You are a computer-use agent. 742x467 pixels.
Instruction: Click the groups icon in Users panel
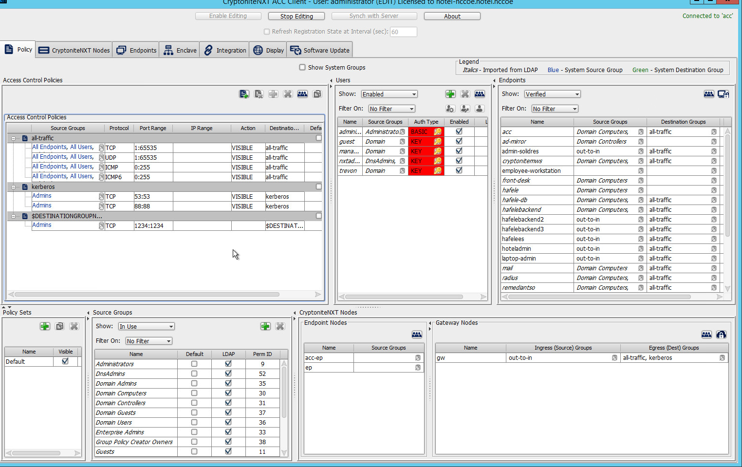tap(480, 94)
